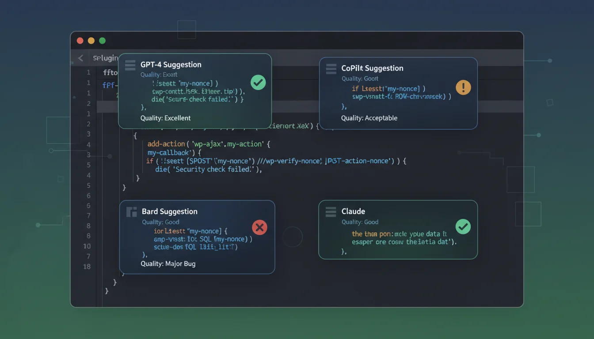The height and width of the screenshot is (339, 594).
Task: Click 'die('Secure-check failed.')' in the GPT-4 card
Action: click(x=198, y=99)
